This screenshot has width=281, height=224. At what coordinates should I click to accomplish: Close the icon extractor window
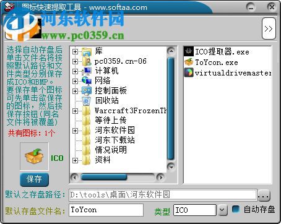272,7
